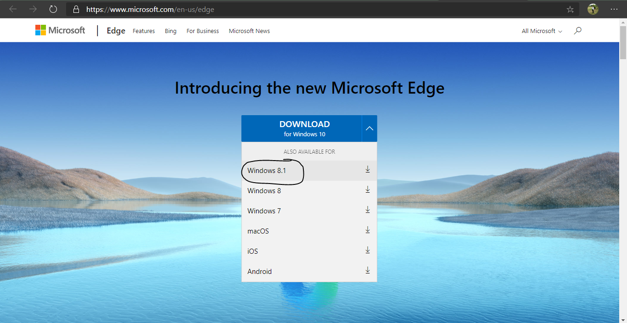Select iOS from the list
This screenshot has width=627, height=323.
coord(309,251)
